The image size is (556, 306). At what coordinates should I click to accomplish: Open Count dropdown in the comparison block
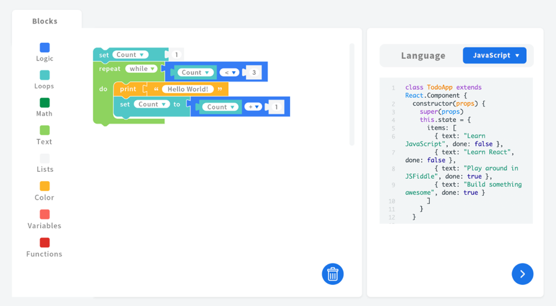[195, 72]
